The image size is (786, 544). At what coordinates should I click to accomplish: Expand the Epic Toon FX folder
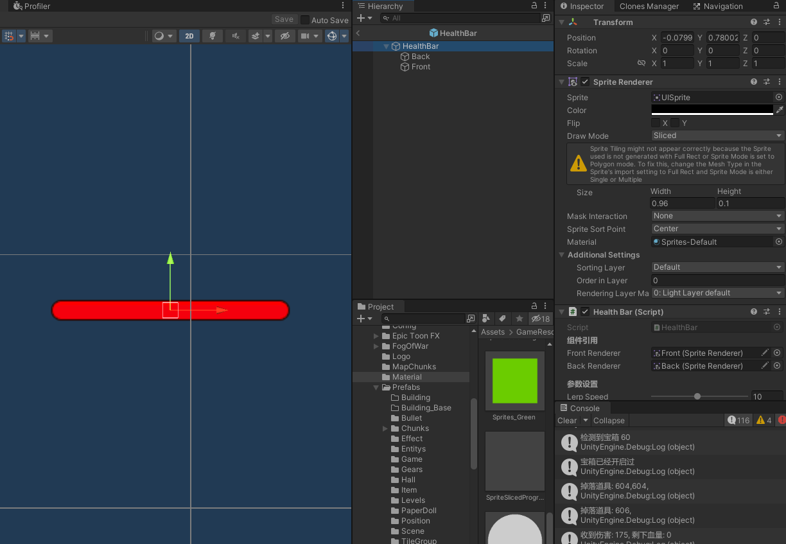coord(376,336)
